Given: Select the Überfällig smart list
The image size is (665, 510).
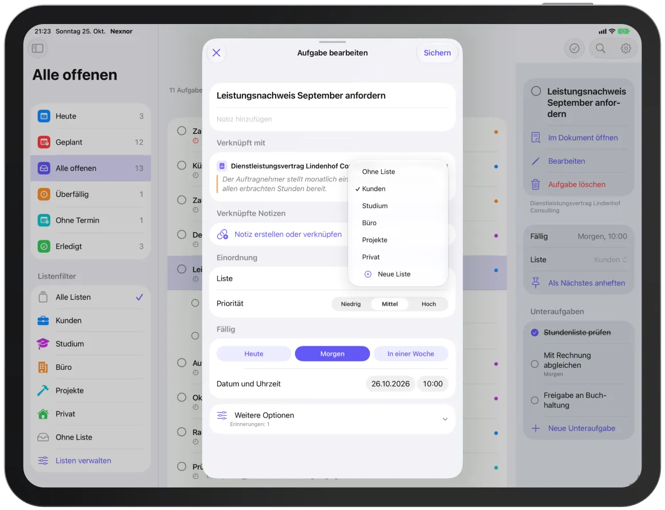Looking at the screenshot, I should point(91,194).
